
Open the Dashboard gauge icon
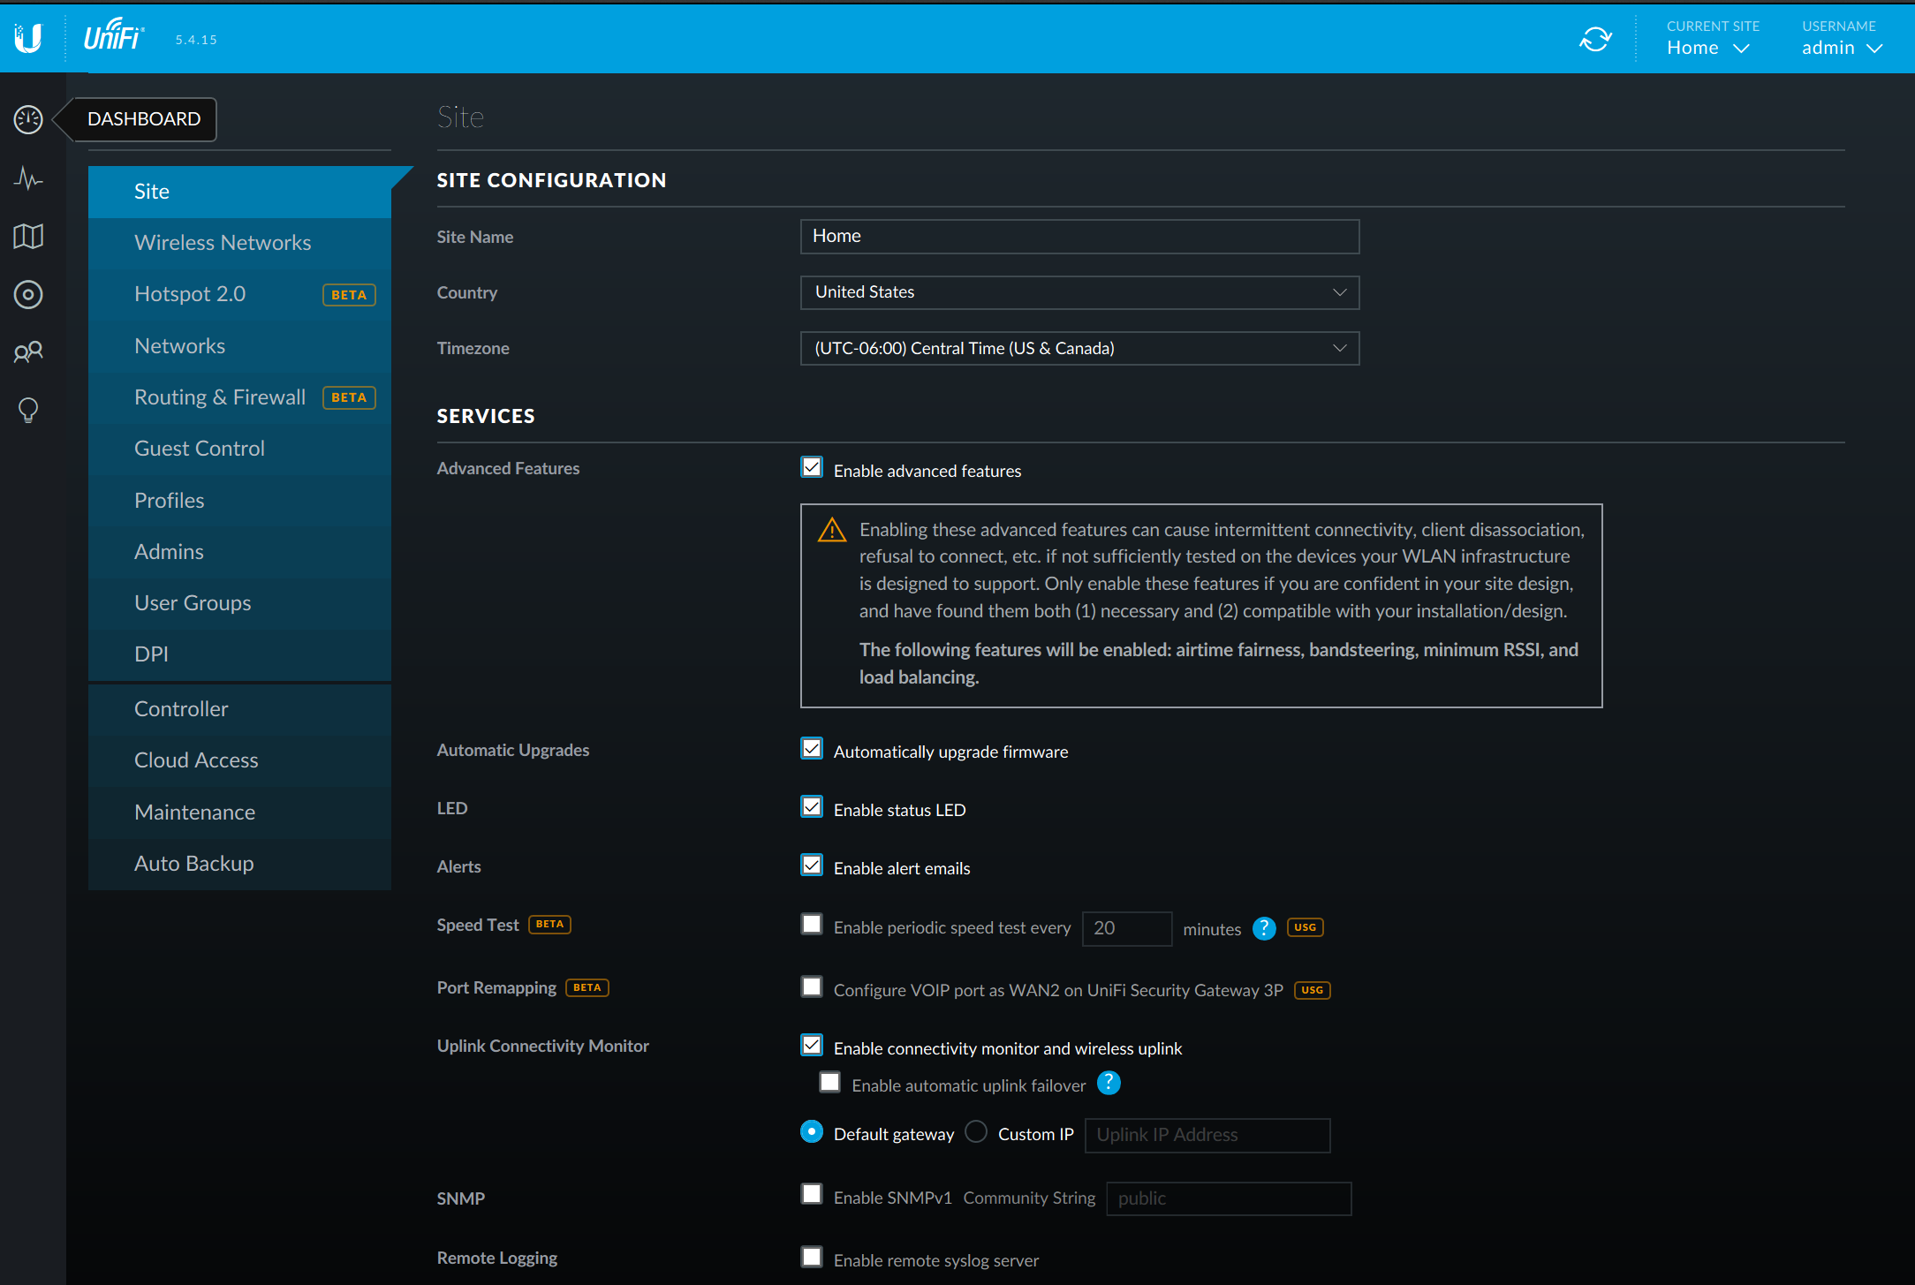[x=28, y=119]
